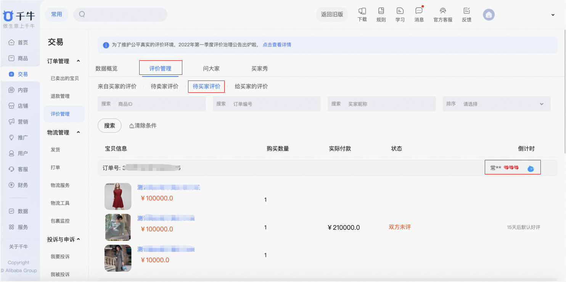The width and height of the screenshot is (566, 282).
Task: Switch to the 买家秀 tab
Action: 259,69
